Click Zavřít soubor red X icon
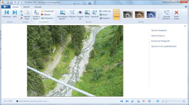 tap(176, 12)
